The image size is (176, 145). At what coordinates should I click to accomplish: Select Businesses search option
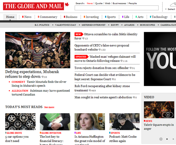click(119, 3)
